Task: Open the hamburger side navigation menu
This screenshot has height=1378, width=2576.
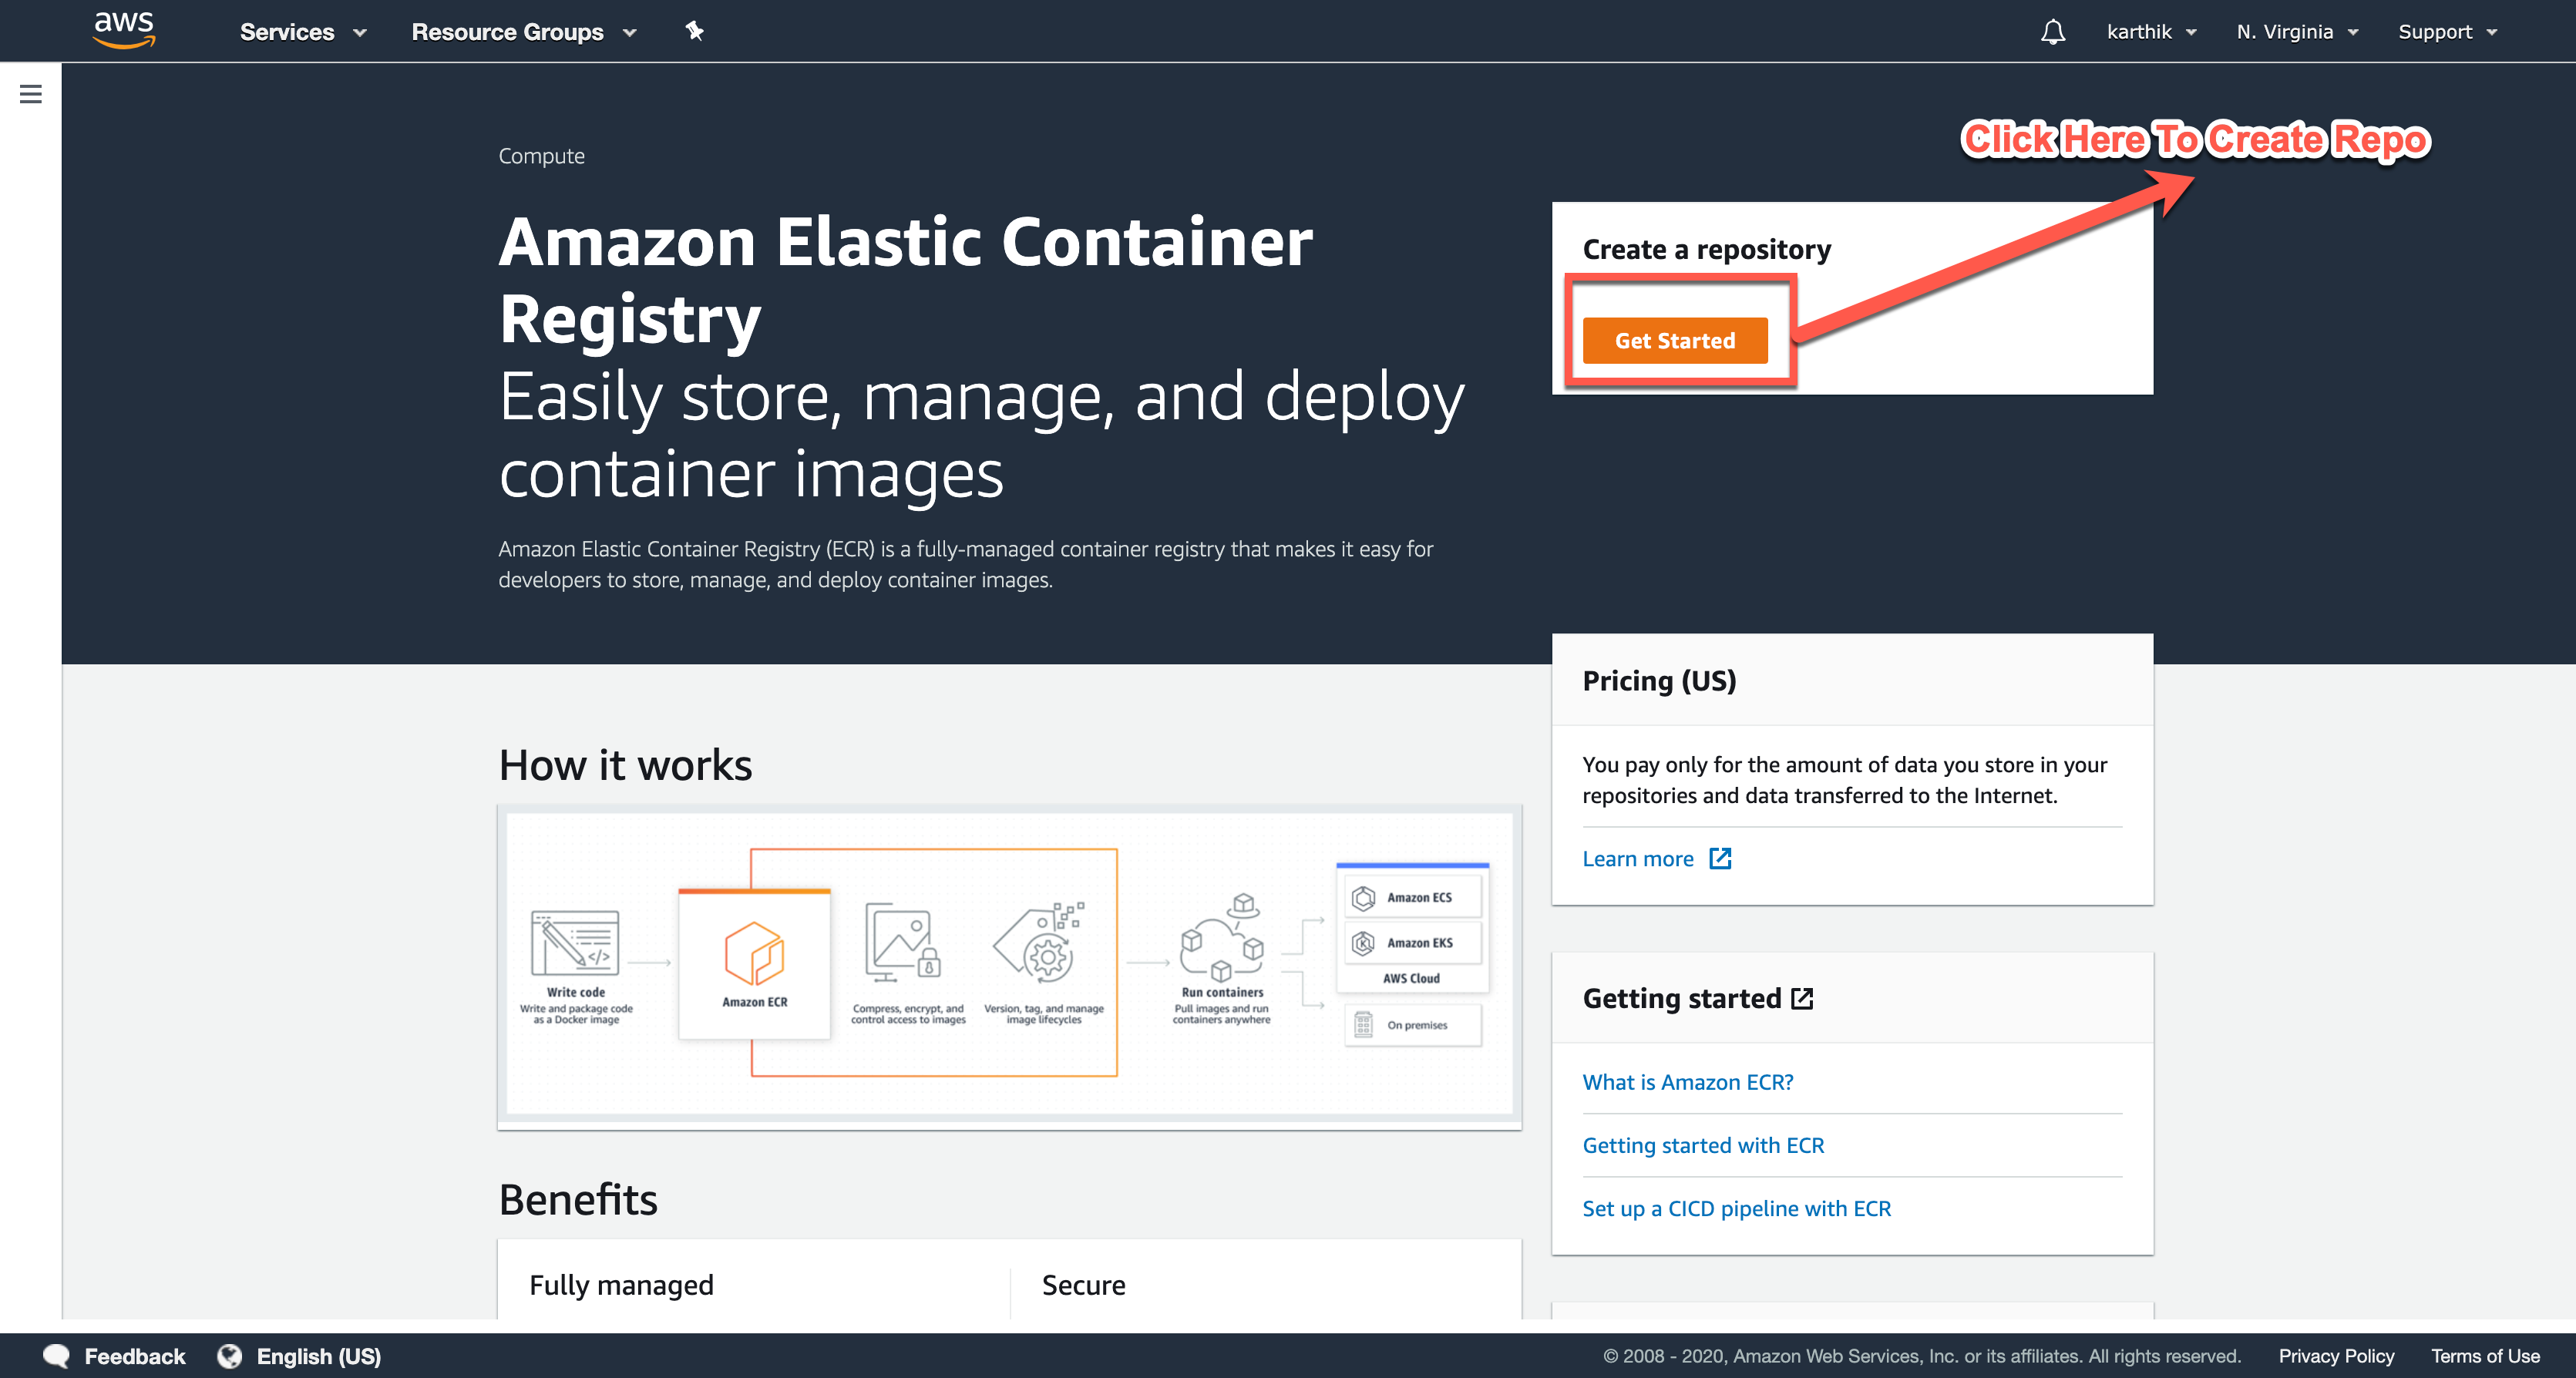Action: [31, 94]
